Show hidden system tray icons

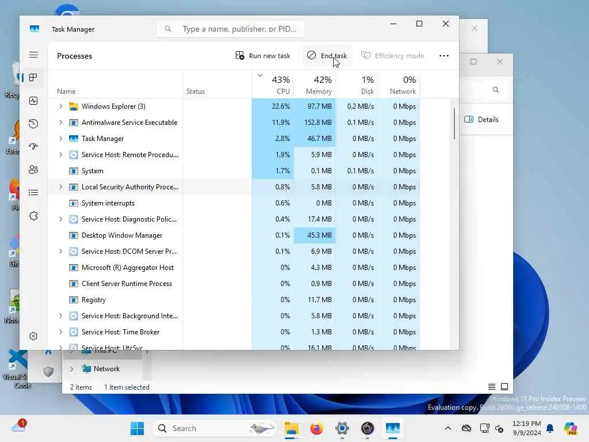(x=448, y=428)
